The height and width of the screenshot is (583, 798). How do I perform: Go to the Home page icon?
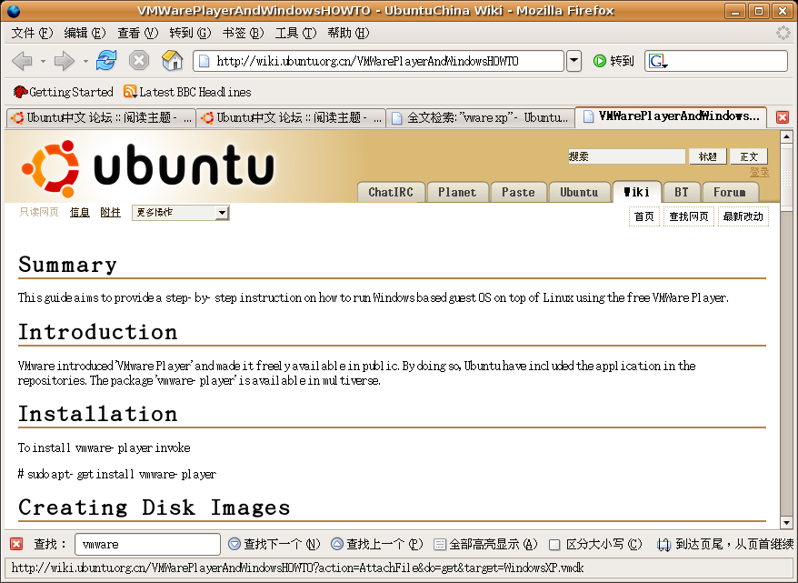(173, 61)
